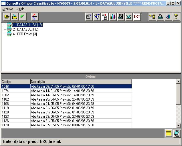Click the Descrição column header
This screenshot has height=146, width=182.
coord(81,82)
